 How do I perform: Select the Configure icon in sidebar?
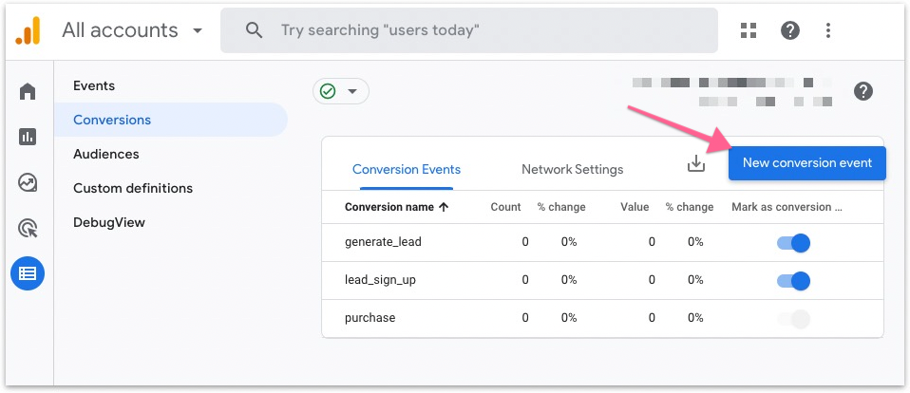tap(28, 273)
